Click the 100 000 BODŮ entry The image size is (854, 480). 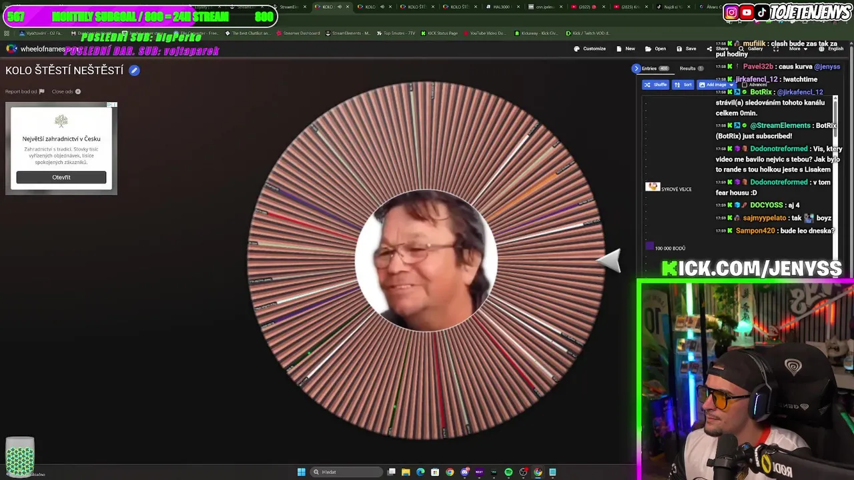pyautogui.click(x=670, y=248)
